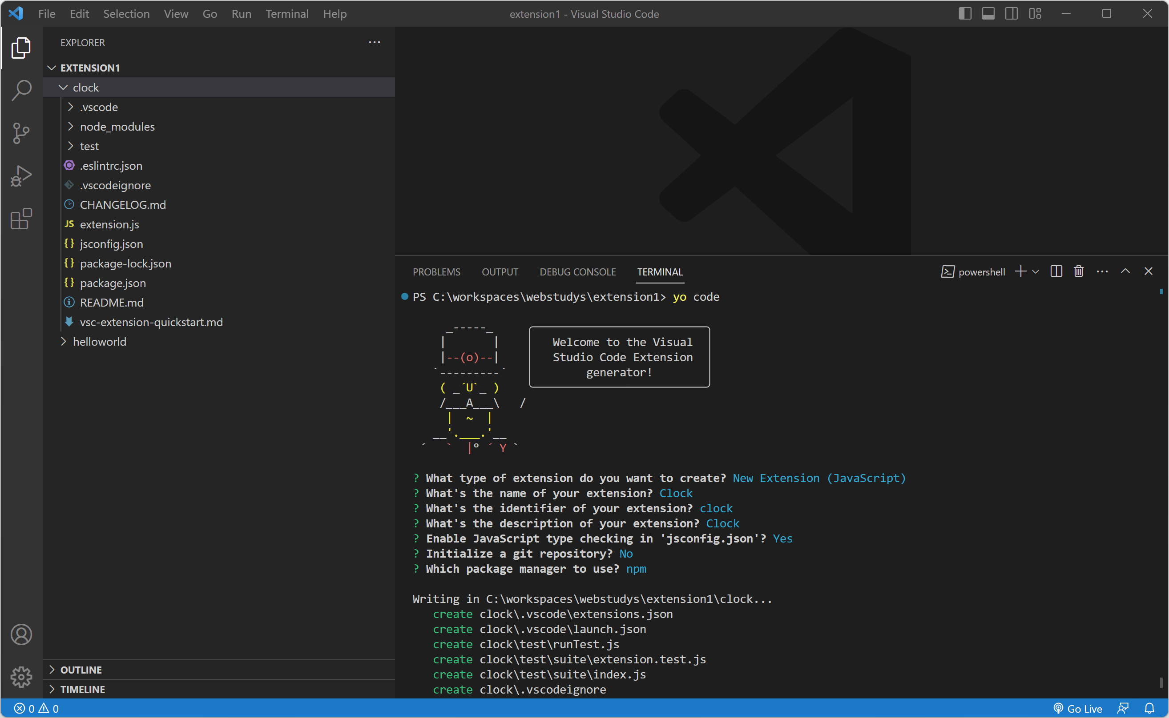Open the Search view in activity bar
The image size is (1169, 718).
[21, 90]
